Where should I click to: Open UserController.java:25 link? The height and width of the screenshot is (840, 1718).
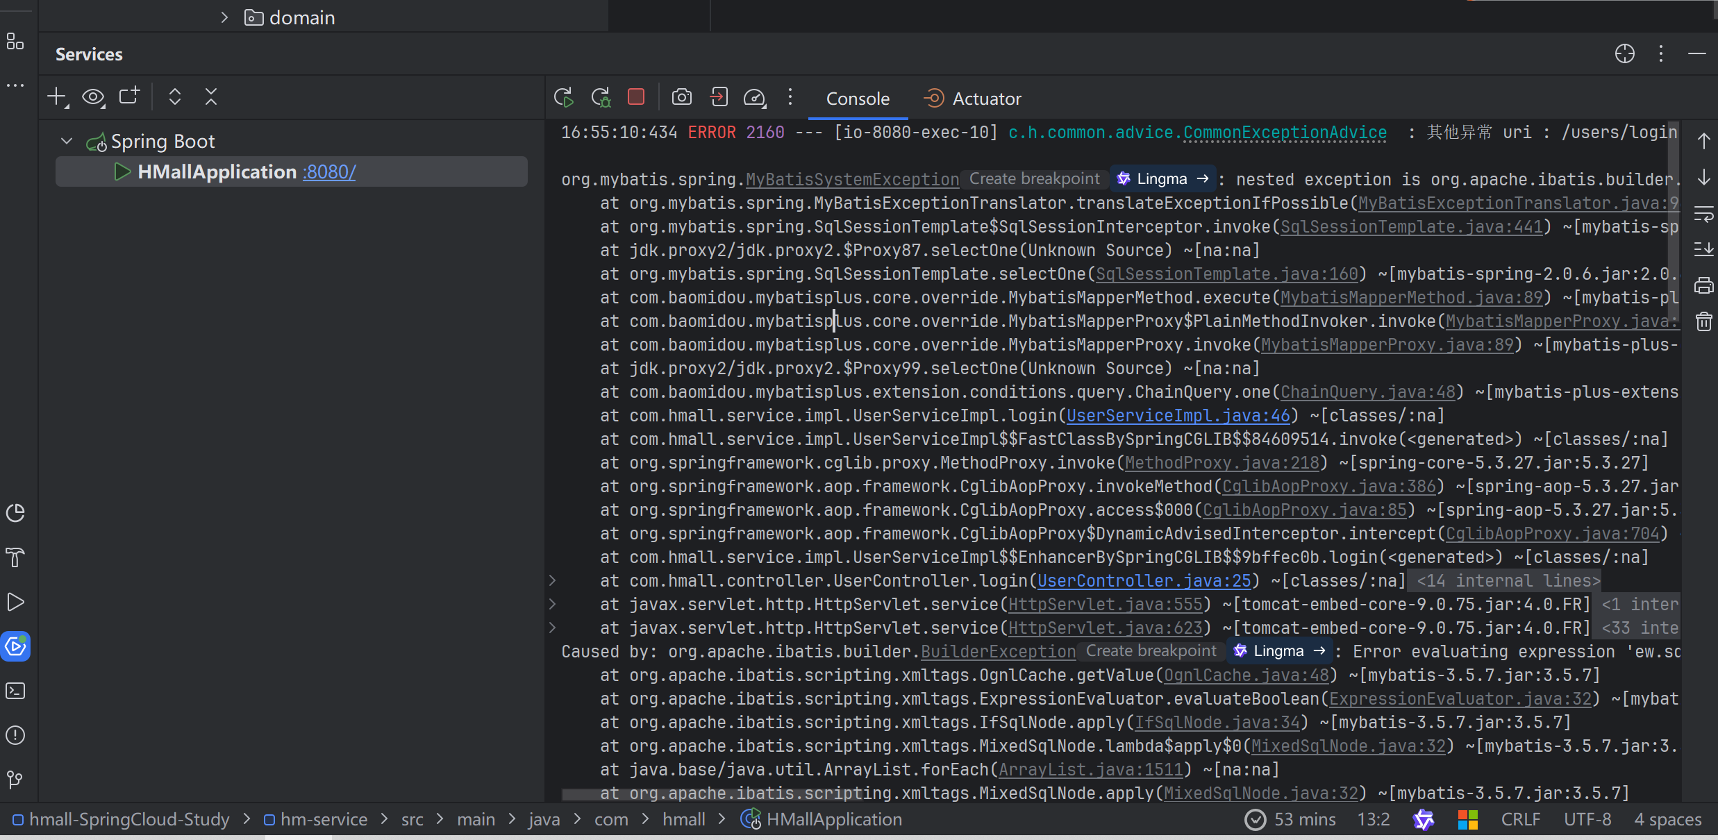tap(1144, 581)
